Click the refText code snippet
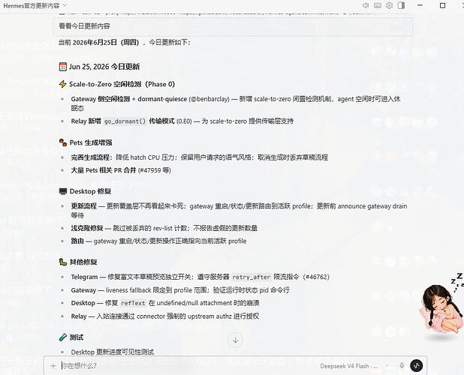 point(133,303)
